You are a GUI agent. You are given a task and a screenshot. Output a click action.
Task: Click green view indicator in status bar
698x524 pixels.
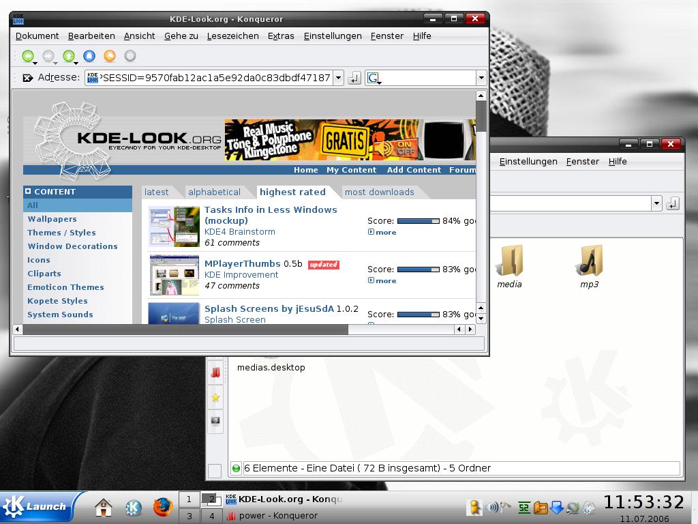pyautogui.click(x=236, y=468)
